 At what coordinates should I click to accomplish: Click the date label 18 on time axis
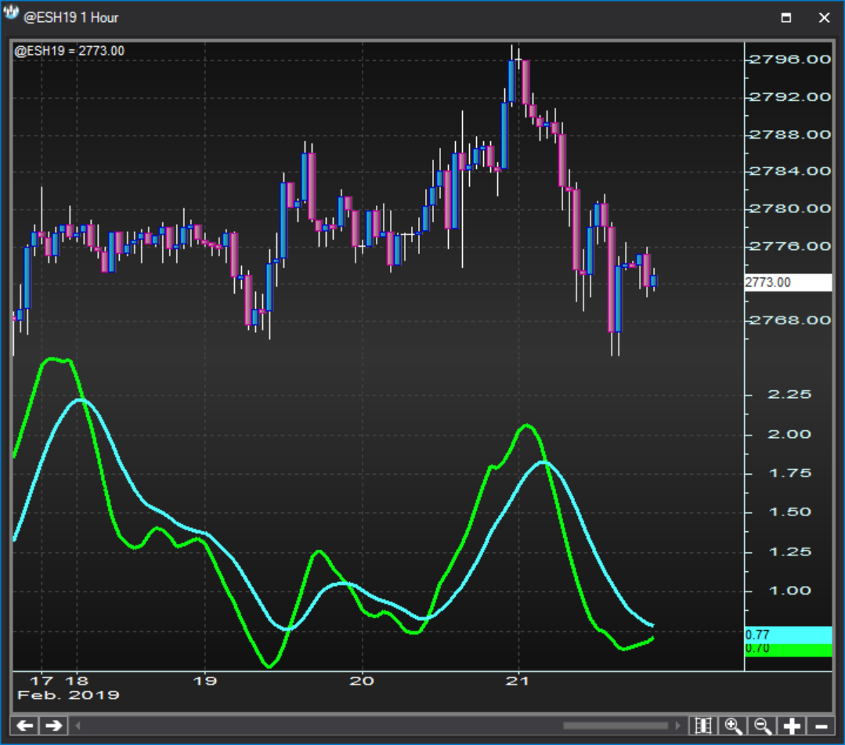point(77,681)
